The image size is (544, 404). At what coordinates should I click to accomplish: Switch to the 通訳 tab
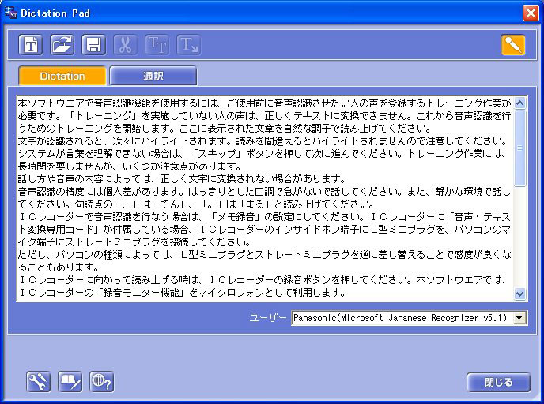click(153, 77)
